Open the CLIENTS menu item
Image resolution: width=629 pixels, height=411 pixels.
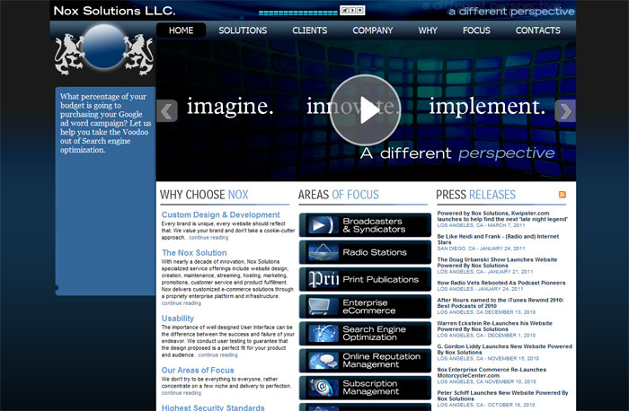pyautogui.click(x=310, y=31)
